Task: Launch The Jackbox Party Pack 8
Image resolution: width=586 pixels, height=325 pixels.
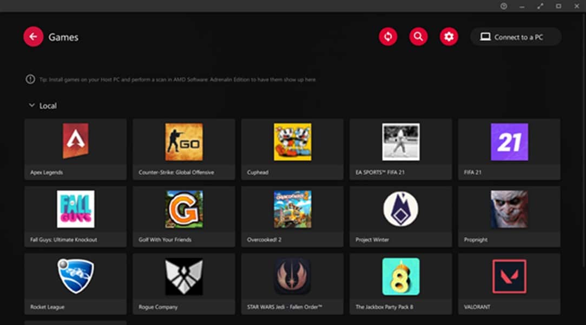Action: click(x=400, y=283)
